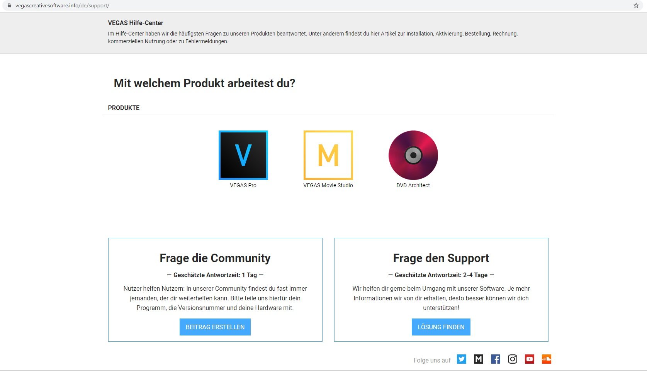Click the DVD Architect text label
Viewport: 647px width, 371px height.
[x=413, y=185]
